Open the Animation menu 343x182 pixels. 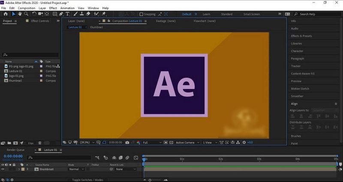click(67, 8)
